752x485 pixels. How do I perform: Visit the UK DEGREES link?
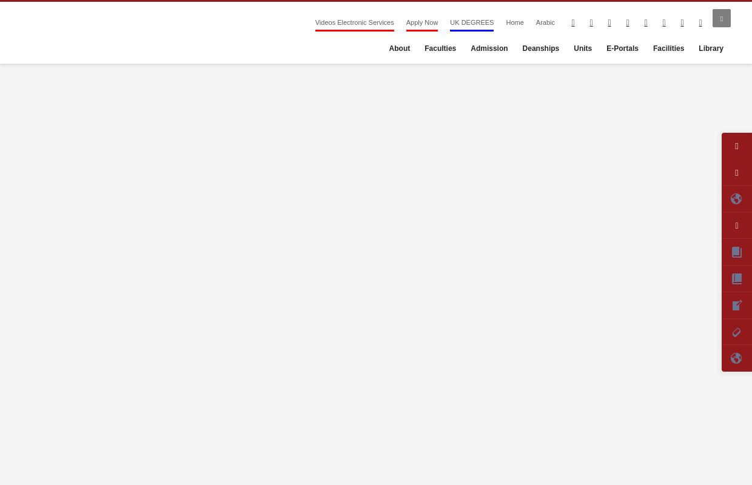click(x=472, y=22)
